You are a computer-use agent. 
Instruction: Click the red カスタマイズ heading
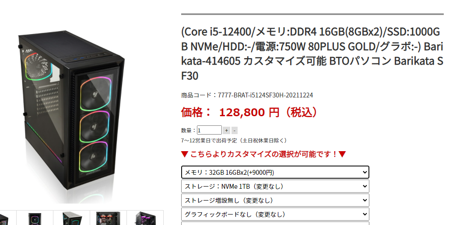click(263, 154)
